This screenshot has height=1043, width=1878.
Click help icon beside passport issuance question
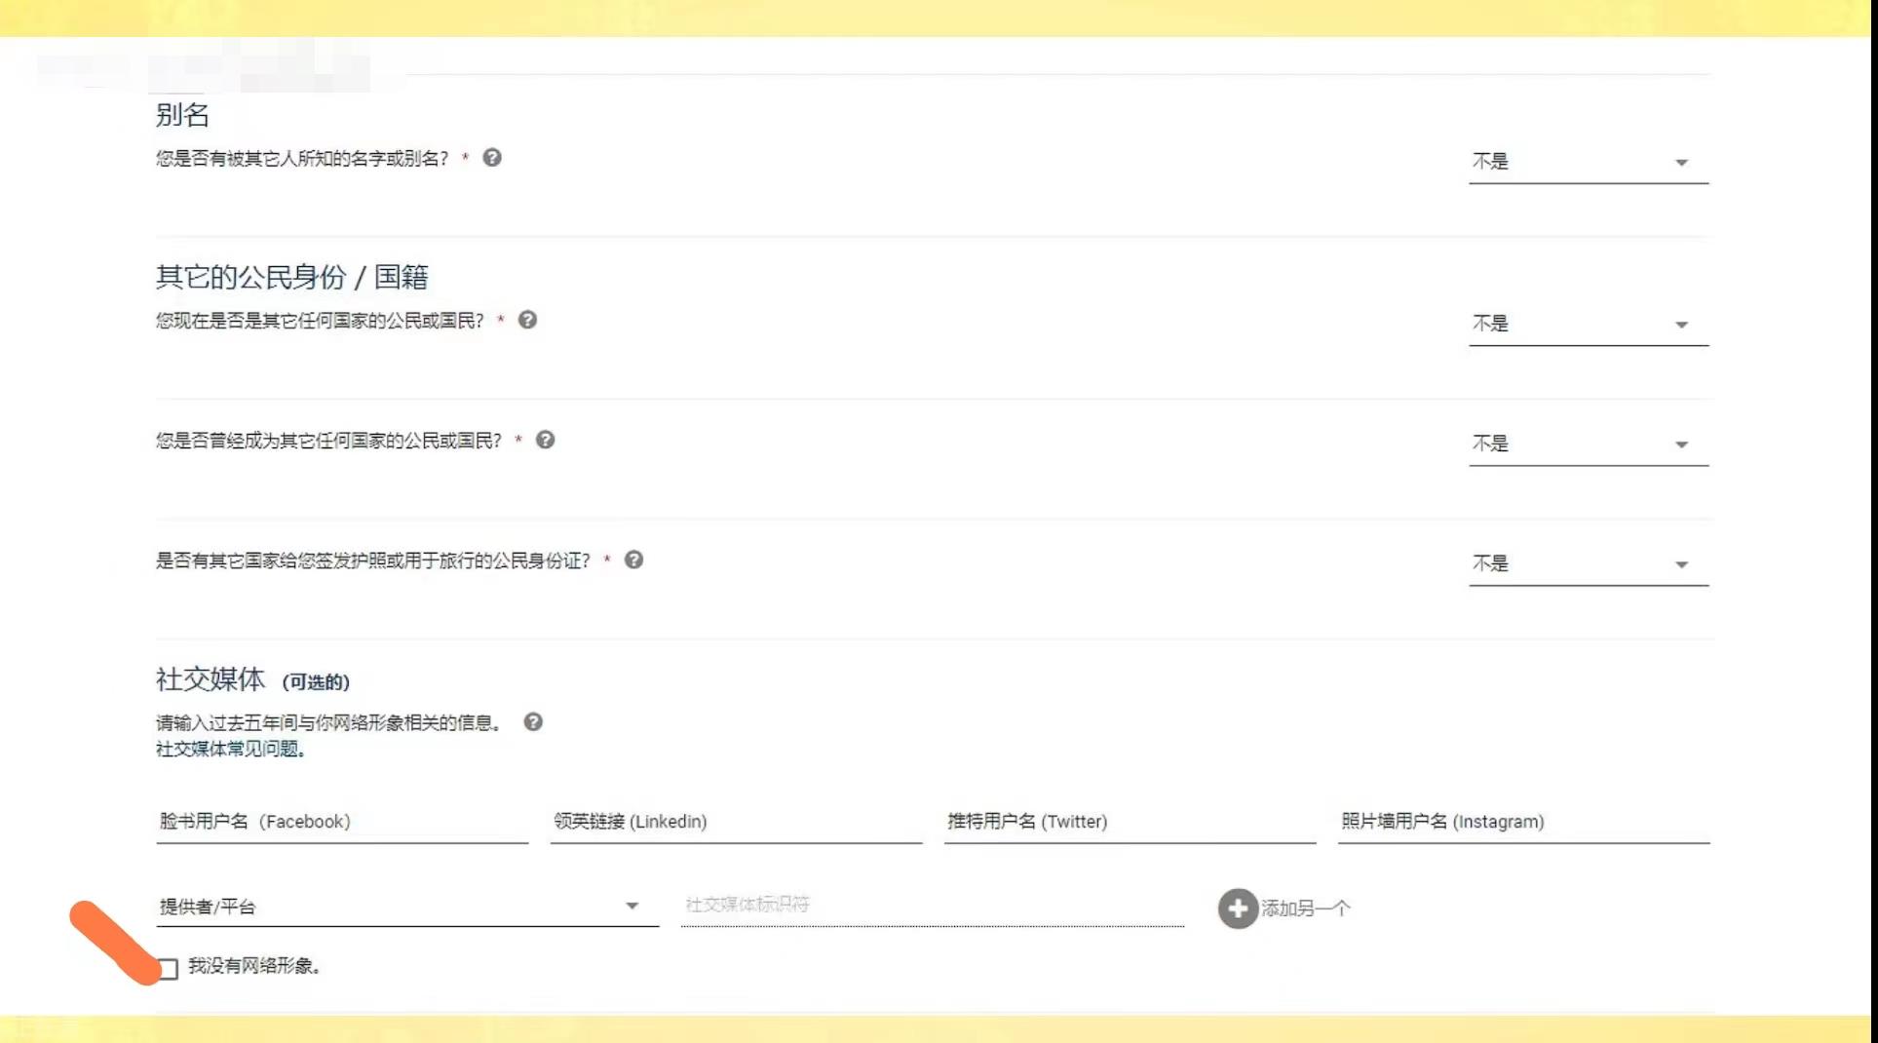coord(634,560)
